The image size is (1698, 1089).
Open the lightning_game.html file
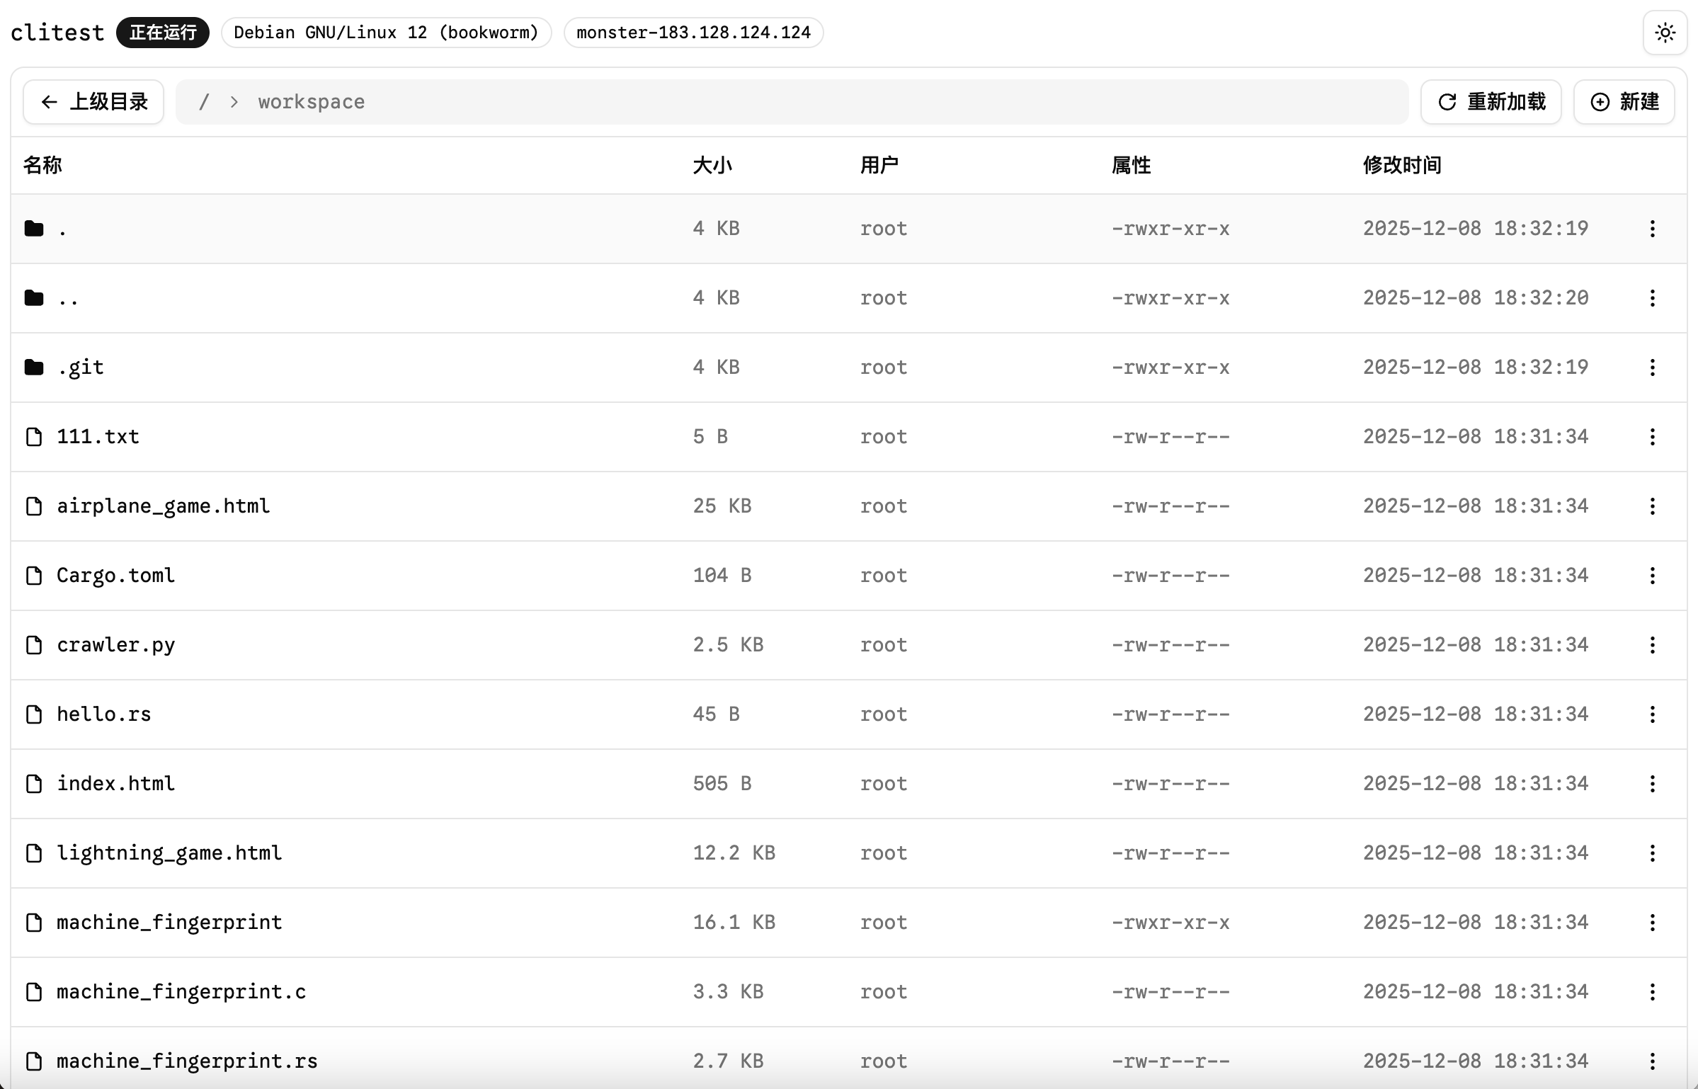click(x=169, y=853)
